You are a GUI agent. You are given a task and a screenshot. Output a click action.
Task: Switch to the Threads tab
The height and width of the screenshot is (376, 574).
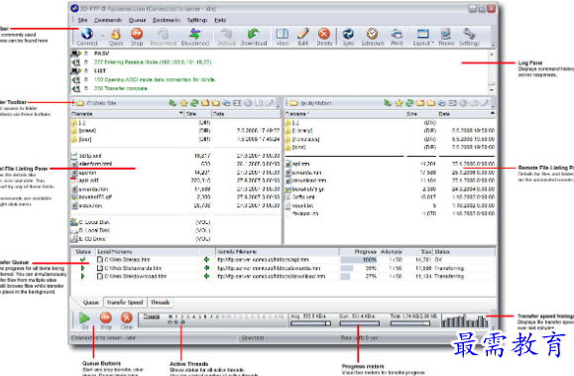coord(160,303)
